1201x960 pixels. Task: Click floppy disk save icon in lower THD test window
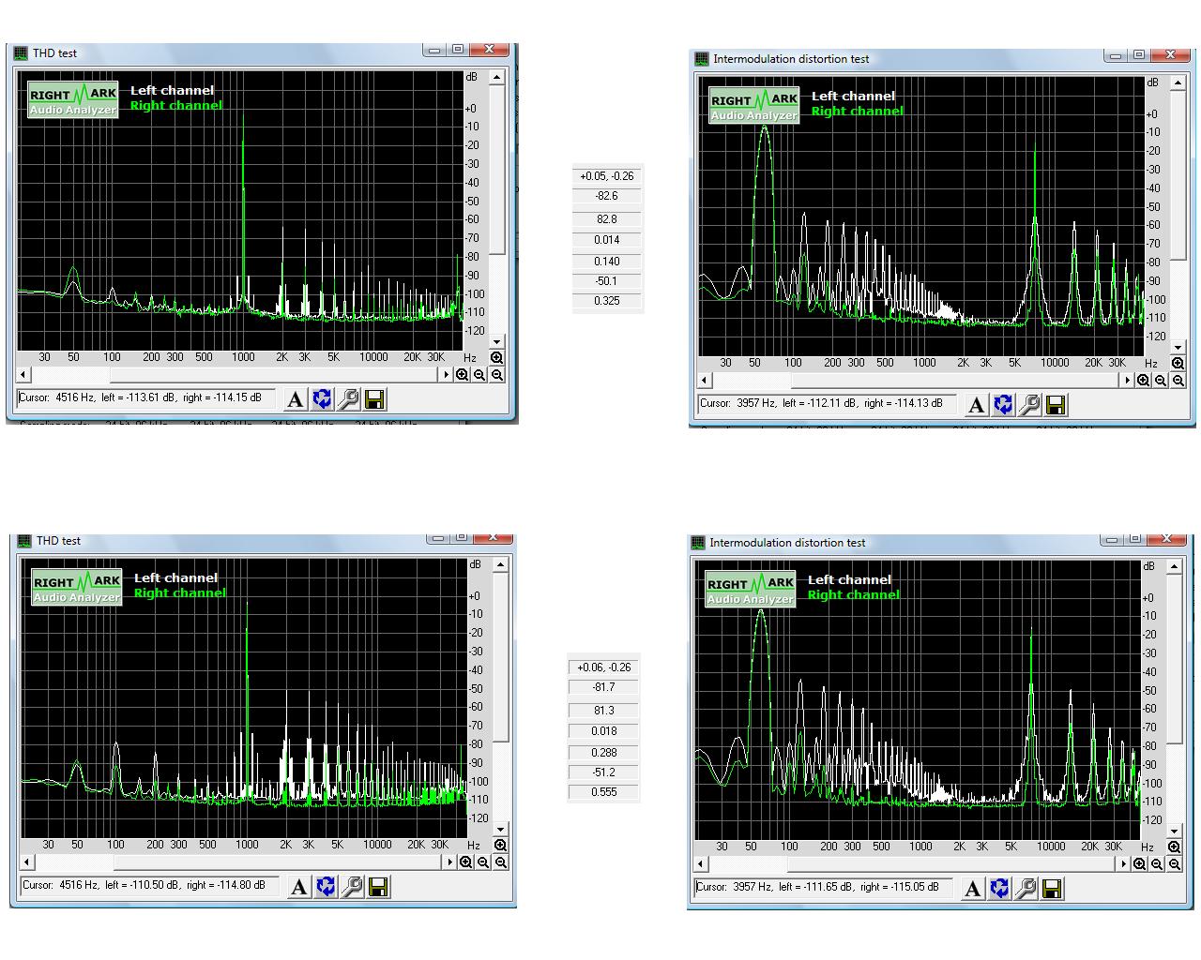tap(378, 887)
